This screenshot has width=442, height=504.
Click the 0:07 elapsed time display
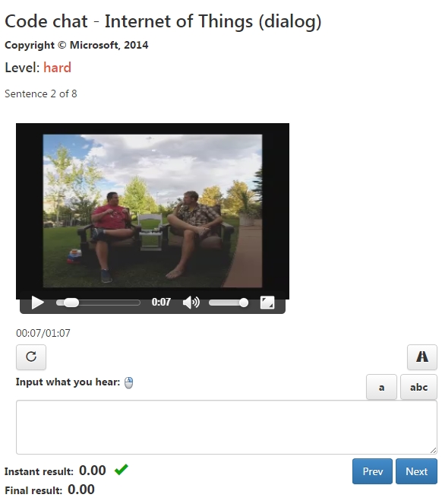coord(161,302)
